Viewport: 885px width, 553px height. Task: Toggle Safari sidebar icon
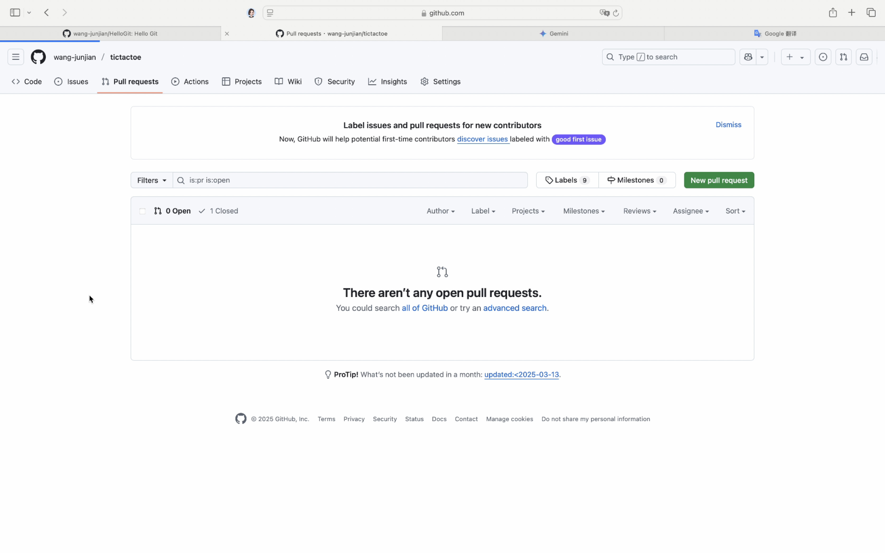pos(15,13)
